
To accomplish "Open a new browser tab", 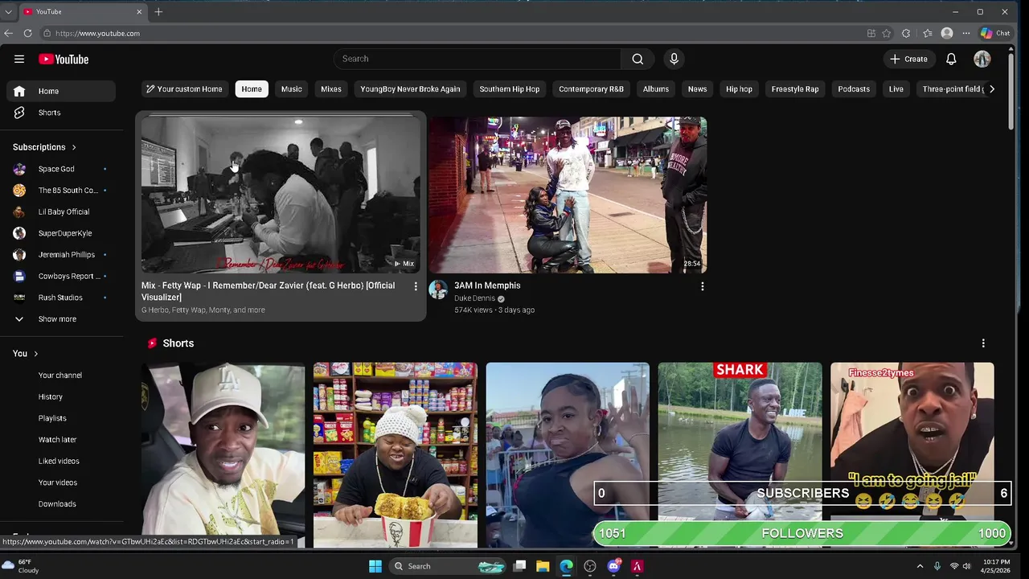I will (x=158, y=11).
